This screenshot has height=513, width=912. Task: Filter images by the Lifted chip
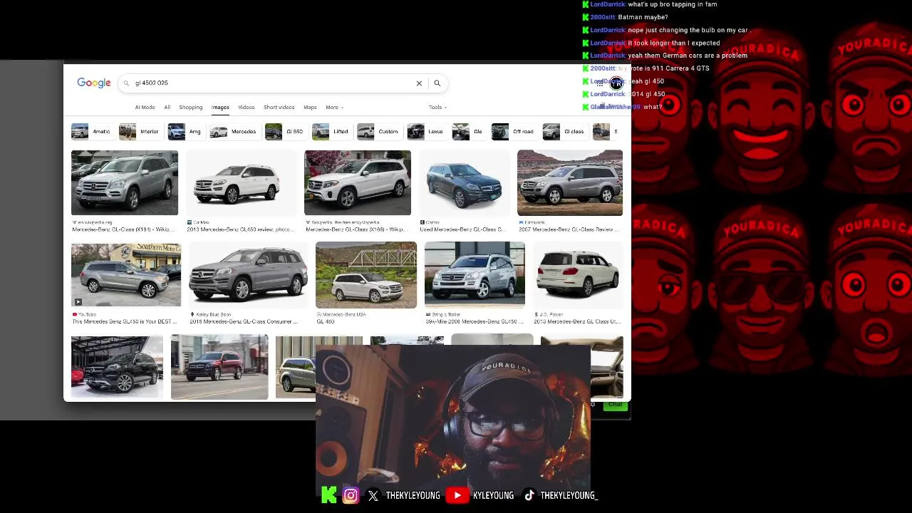coord(331,132)
